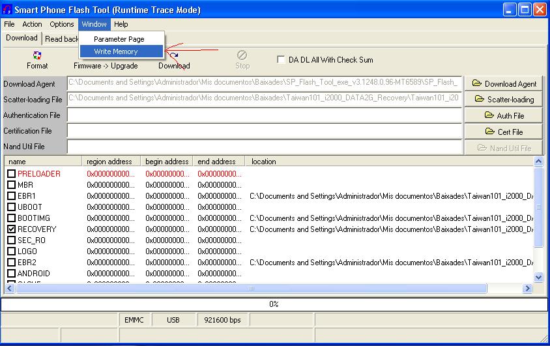Check the BOOTIMG partition checkbox
Screen dimensions: 550x346
pos(12,218)
